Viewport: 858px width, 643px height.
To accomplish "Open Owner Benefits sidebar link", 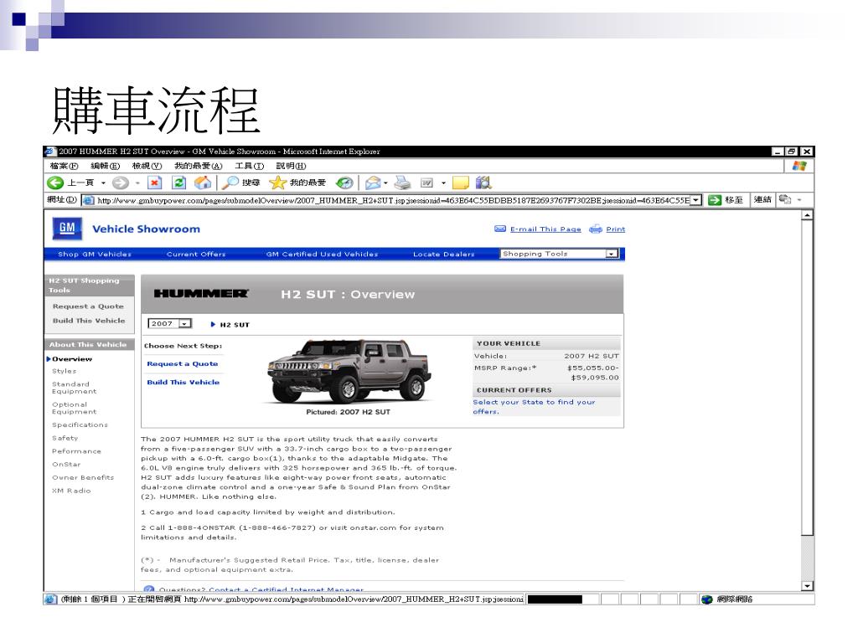I will tap(83, 477).
